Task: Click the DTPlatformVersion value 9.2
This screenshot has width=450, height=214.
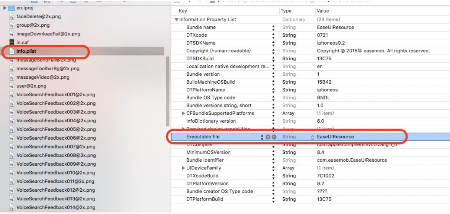Action: (320, 184)
